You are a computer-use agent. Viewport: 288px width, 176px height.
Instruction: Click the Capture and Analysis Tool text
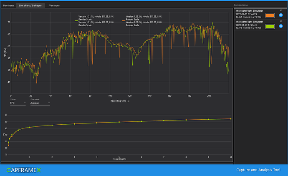click(258, 170)
